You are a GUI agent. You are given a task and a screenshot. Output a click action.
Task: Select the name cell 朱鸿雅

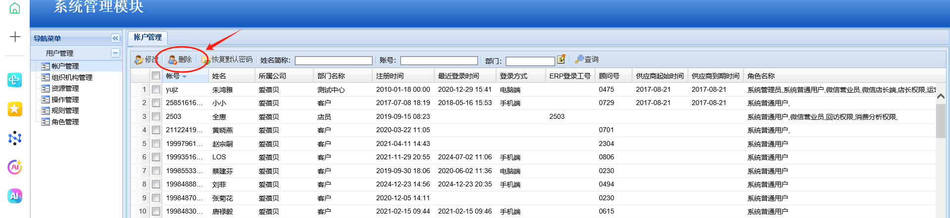[x=223, y=90]
